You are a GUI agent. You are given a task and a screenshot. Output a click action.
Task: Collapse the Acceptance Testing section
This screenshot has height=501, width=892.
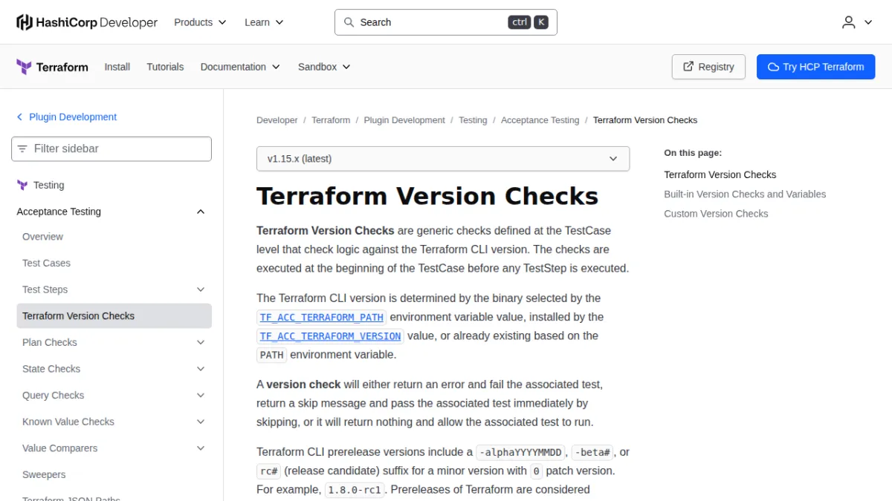201,212
